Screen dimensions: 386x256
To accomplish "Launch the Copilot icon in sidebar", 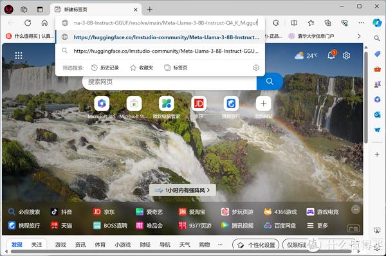I will [377, 23].
